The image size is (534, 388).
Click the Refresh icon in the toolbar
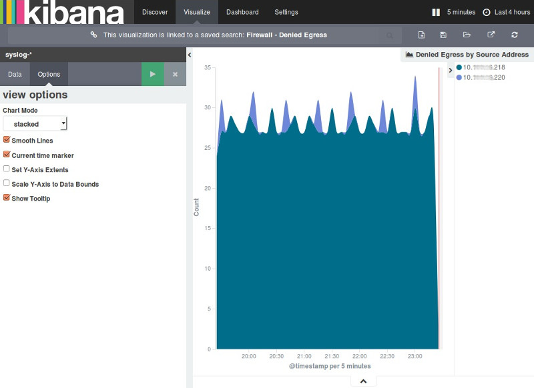(x=515, y=35)
